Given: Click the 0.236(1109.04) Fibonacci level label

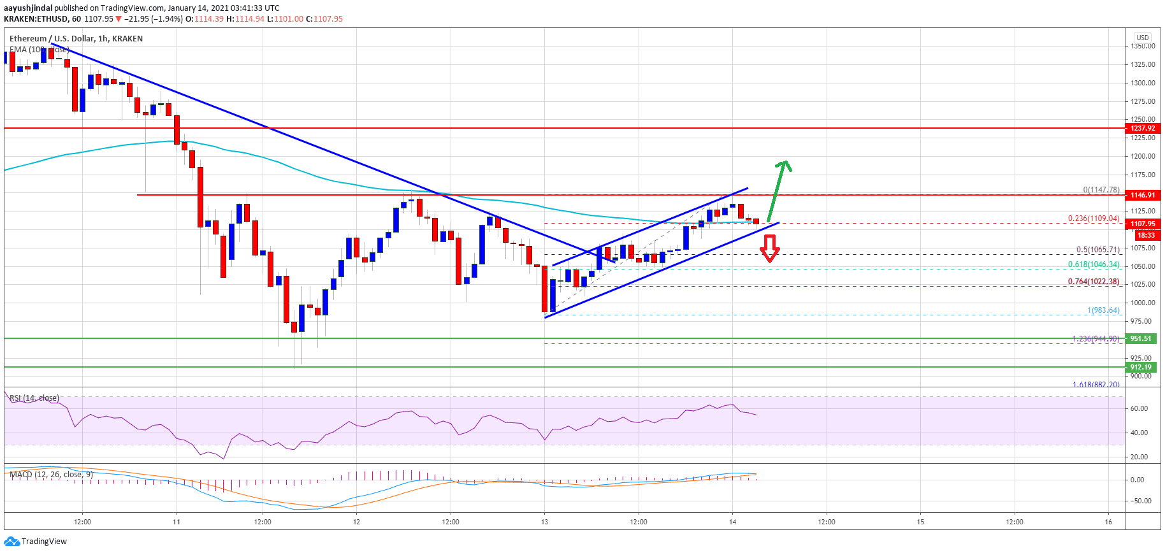Looking at the screenshot, I should tap(1094, 219).
